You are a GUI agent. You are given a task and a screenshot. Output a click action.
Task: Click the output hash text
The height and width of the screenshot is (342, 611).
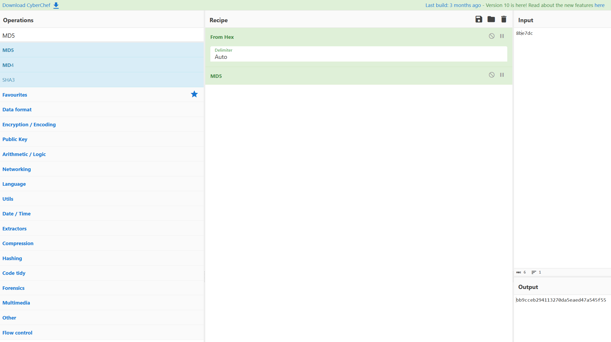(x=561, y=300)
